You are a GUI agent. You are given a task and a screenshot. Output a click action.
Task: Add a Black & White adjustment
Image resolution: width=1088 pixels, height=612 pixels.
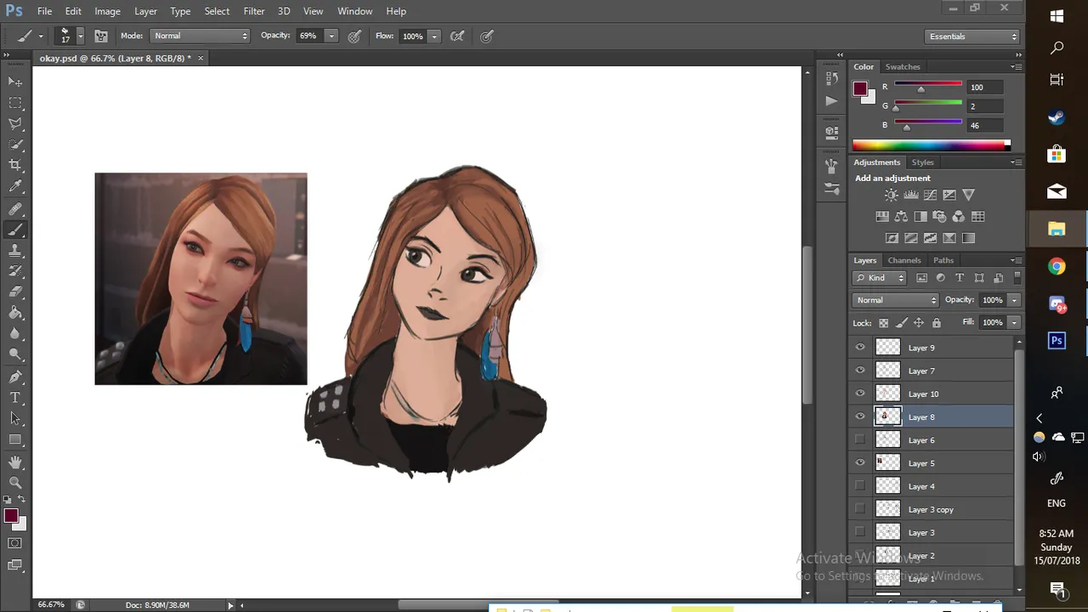(921, 217)
